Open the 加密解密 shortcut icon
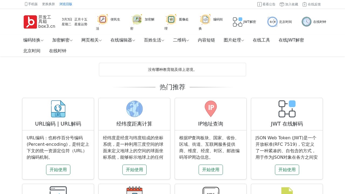 (137, 19)
